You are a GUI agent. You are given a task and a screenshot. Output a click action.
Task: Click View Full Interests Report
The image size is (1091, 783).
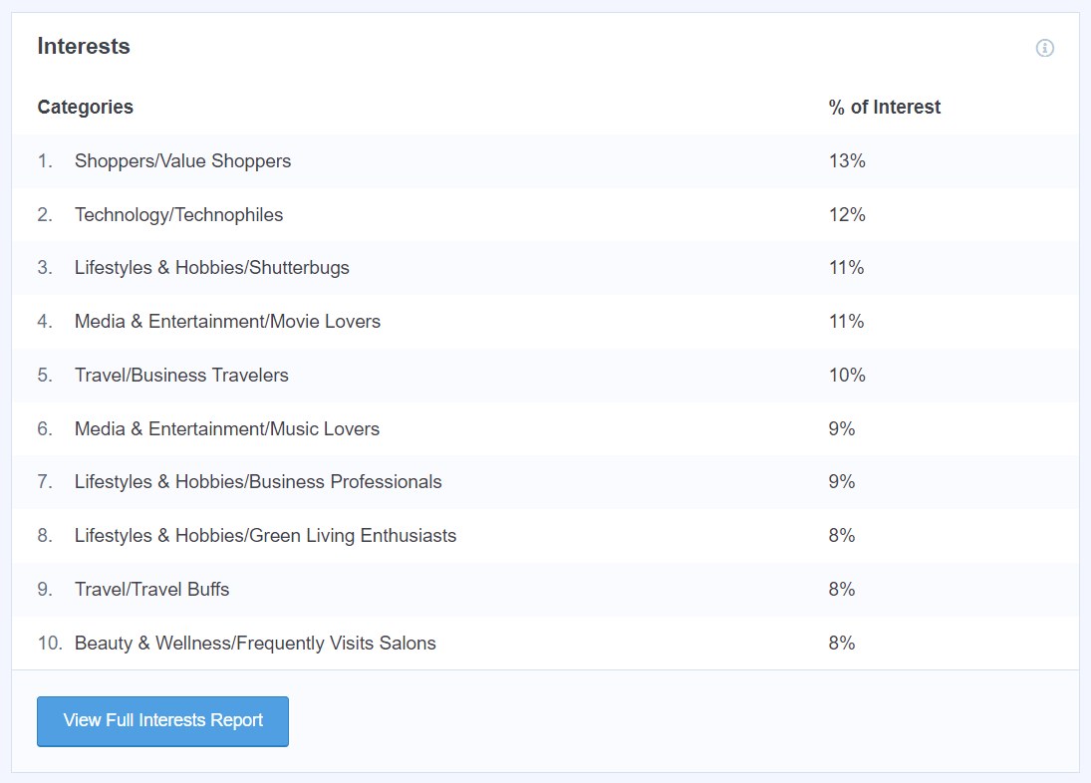coord(162,721)
